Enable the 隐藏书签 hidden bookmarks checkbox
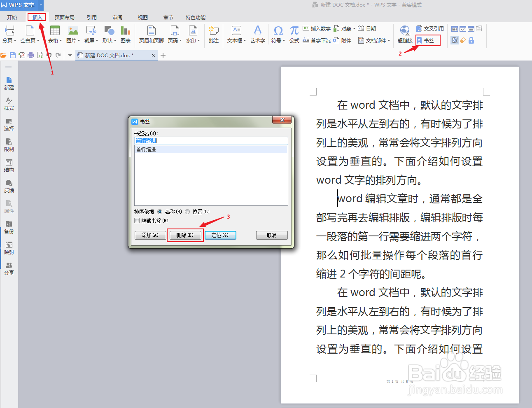 [137, 220]
